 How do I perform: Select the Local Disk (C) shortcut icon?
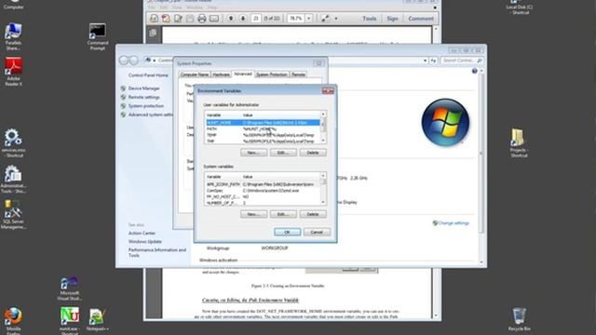(x=520, y=7)
